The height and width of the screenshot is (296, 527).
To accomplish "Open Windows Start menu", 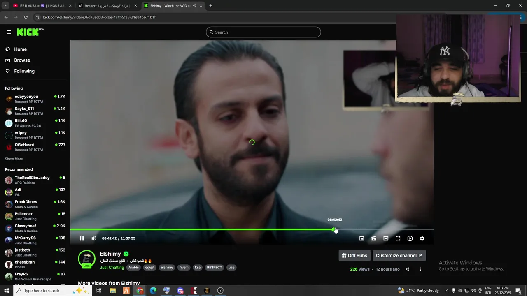I will coord(7,291).
